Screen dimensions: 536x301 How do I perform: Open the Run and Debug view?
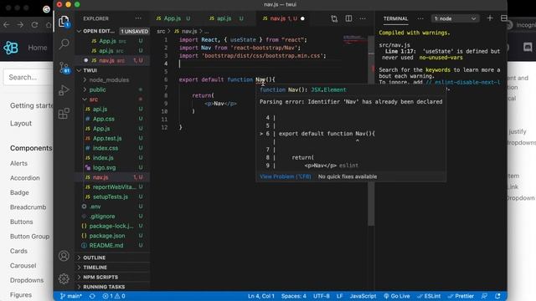tap(64, 90)
